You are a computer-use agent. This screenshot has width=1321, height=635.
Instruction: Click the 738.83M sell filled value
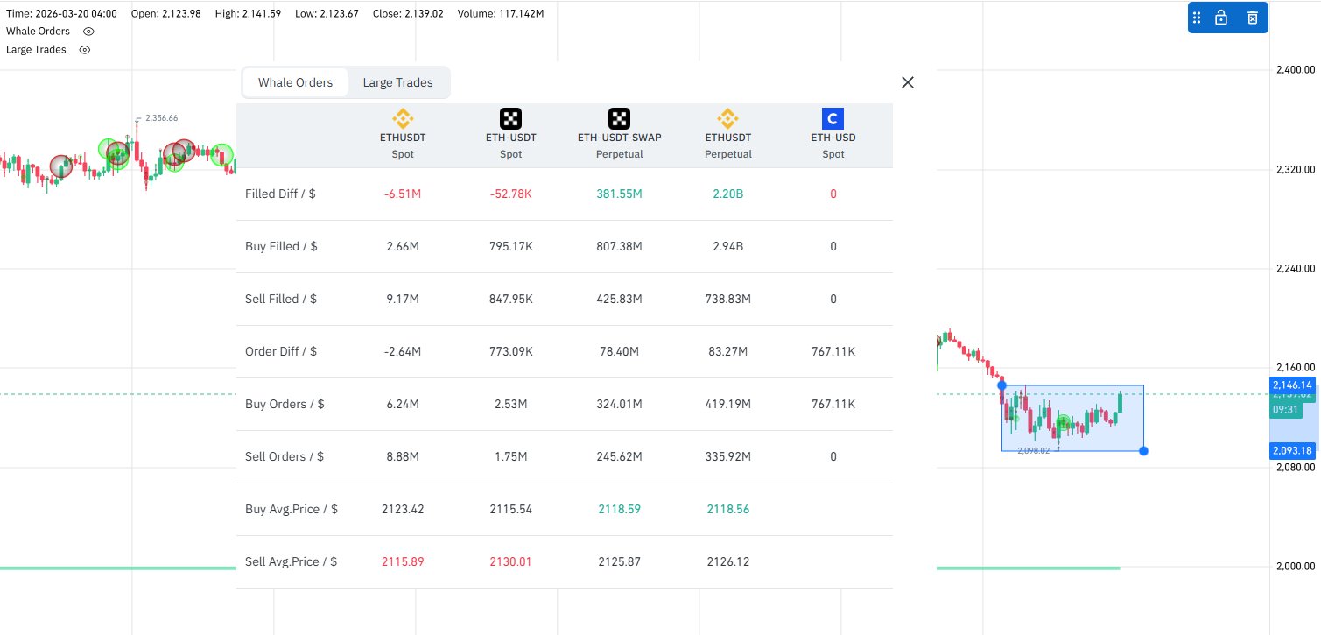coord(727,299)
